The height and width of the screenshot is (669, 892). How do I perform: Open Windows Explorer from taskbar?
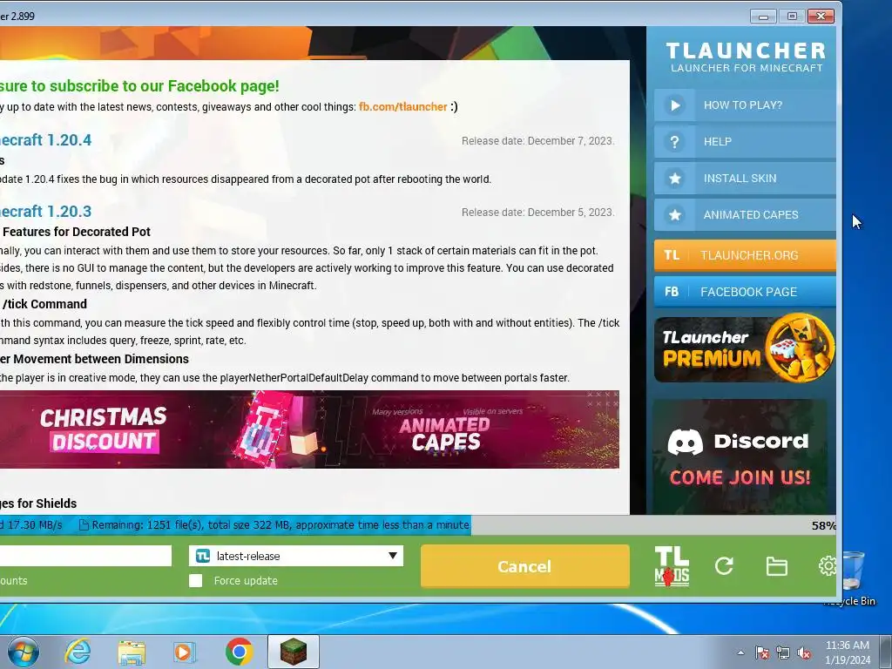(x=132, y=652)
